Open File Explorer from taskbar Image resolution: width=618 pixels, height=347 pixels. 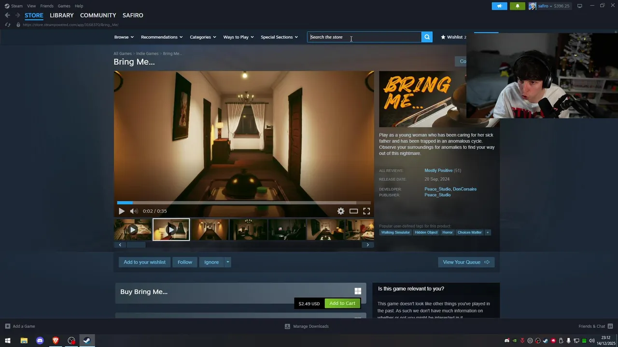24,341
